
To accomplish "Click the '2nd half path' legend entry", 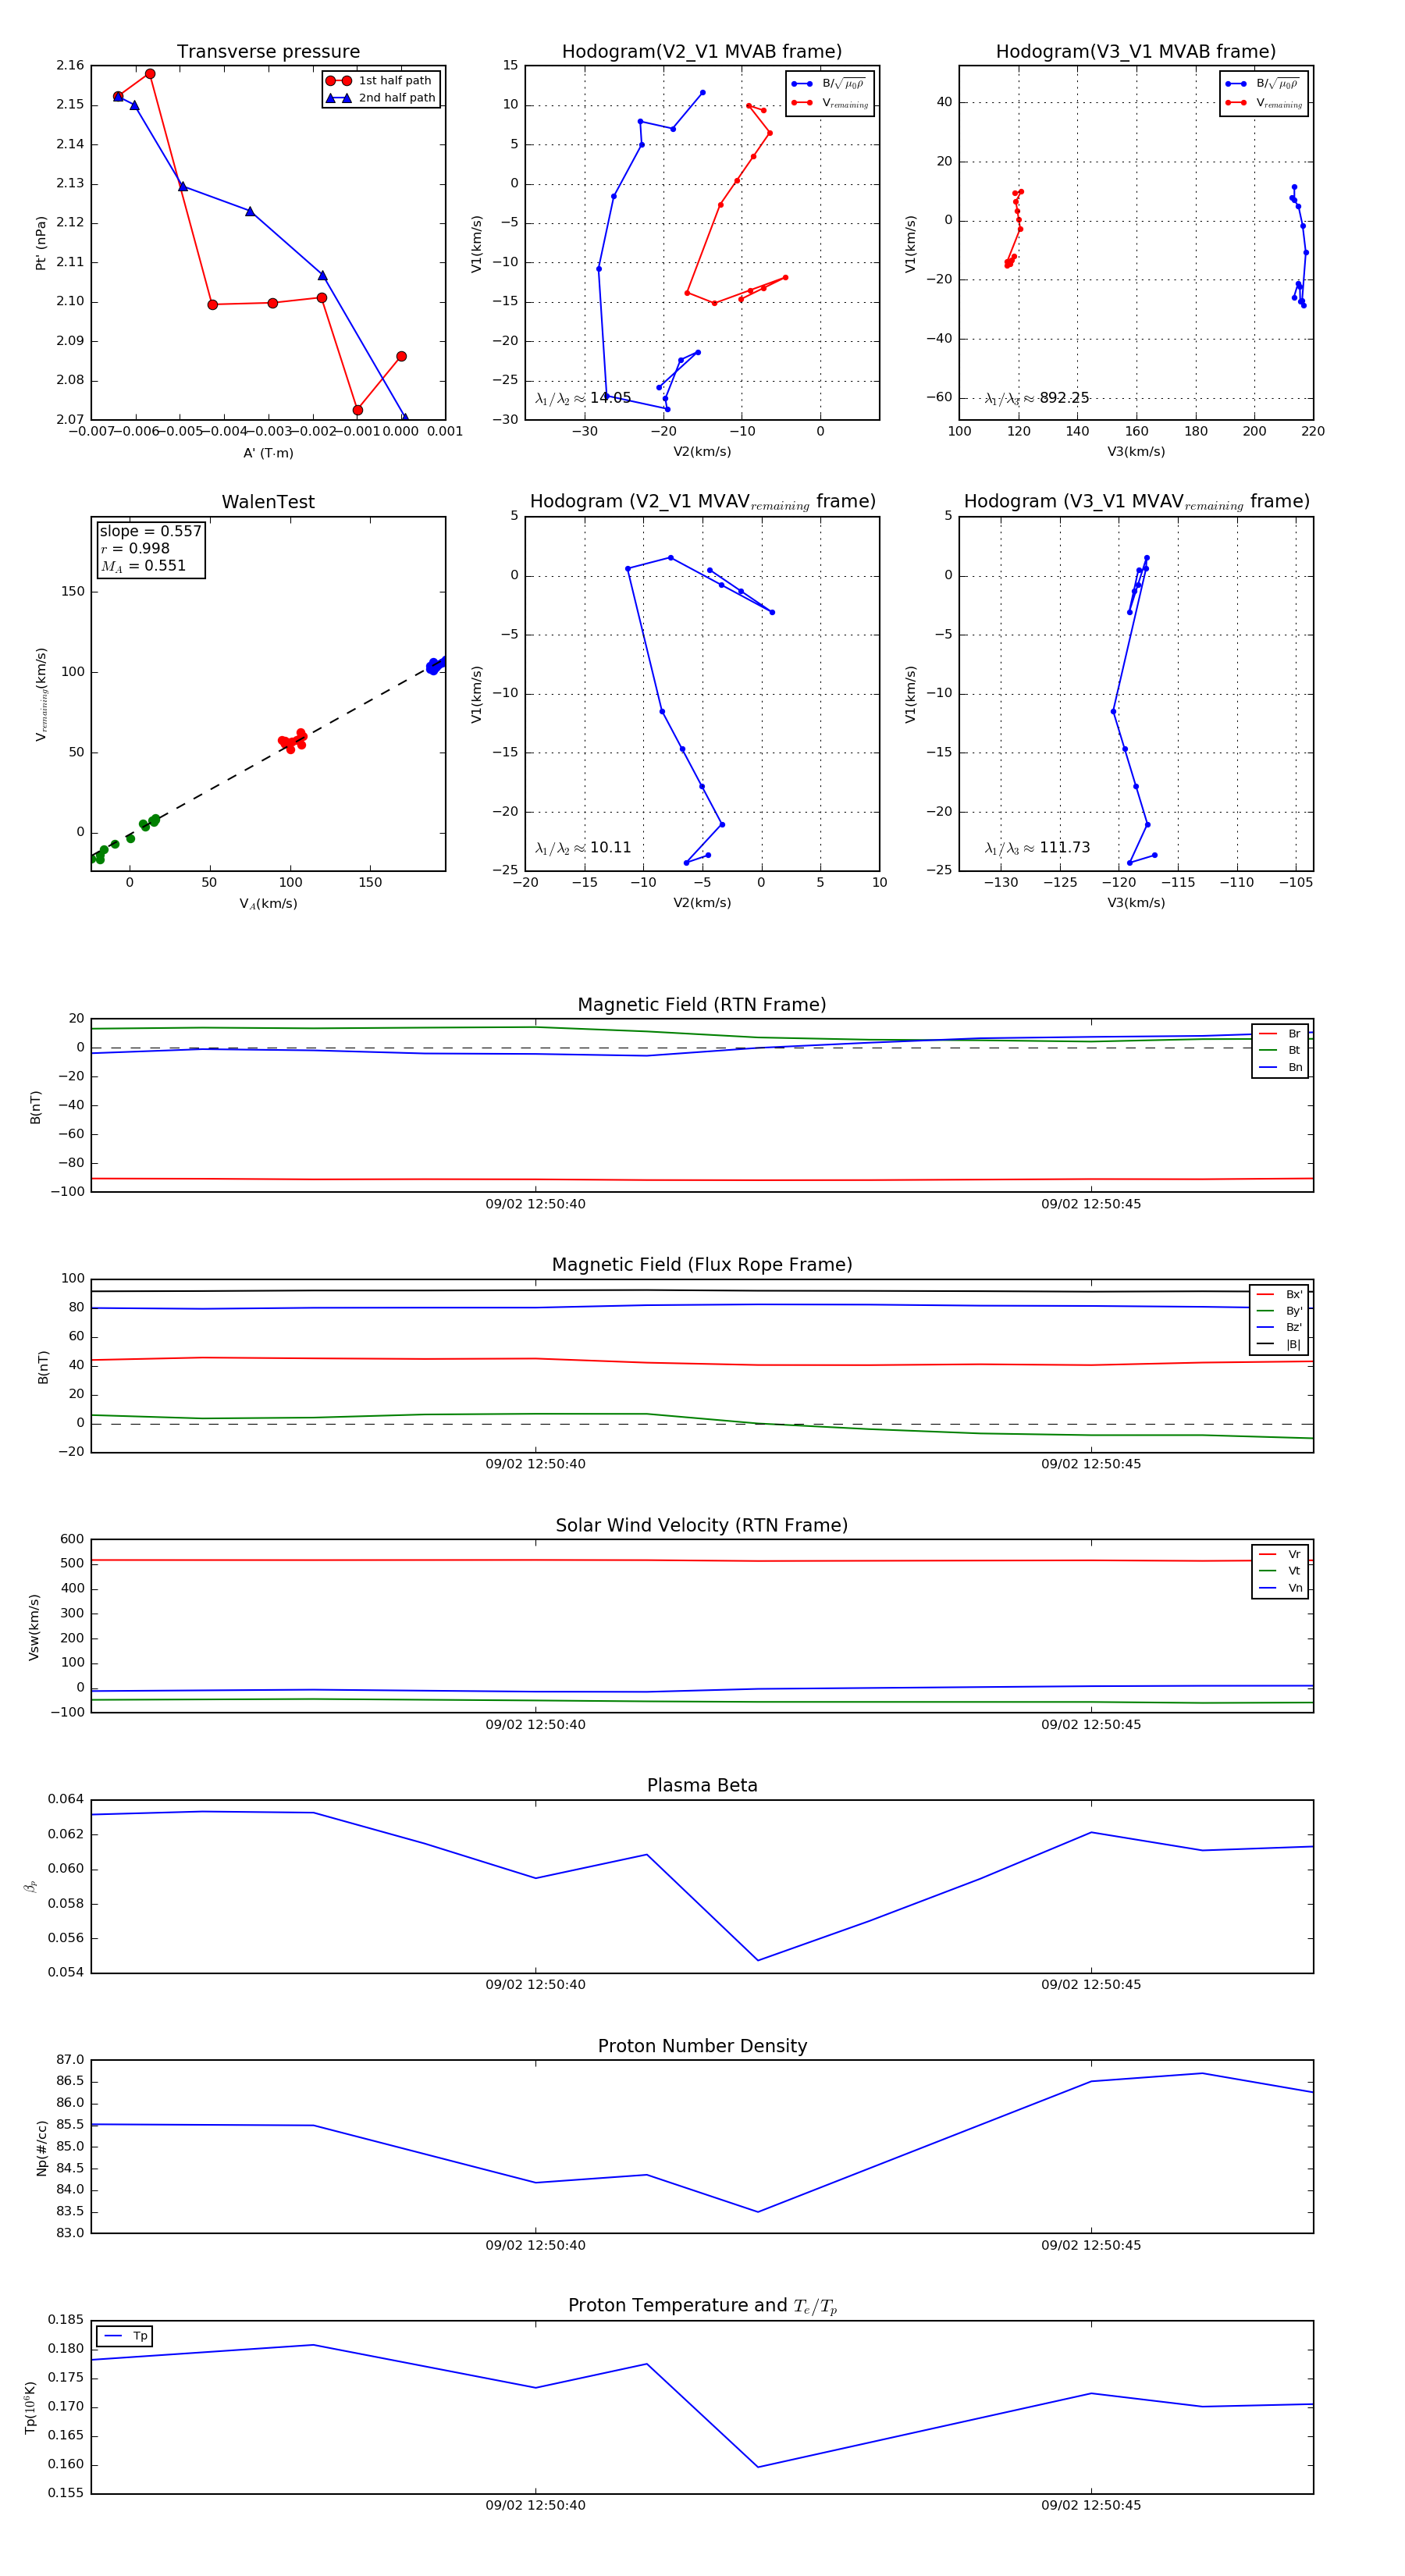I will point(381,98).
